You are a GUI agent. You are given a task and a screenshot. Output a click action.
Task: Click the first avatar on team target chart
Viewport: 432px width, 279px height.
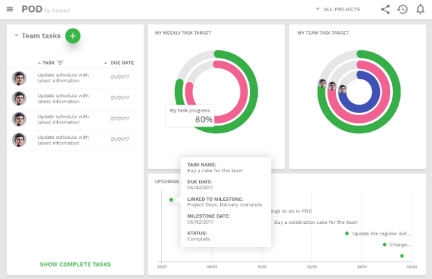coord(323,84)
